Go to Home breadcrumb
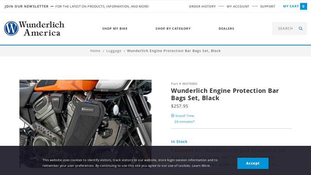311x175 pixels. (95, 51)
